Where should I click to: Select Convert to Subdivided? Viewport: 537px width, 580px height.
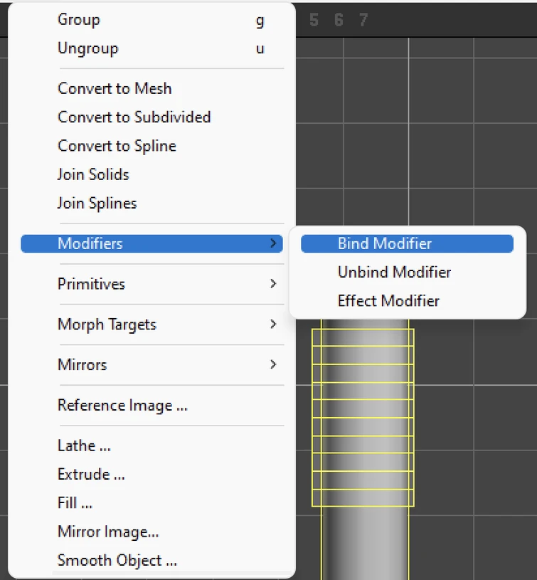pos(134,117)
